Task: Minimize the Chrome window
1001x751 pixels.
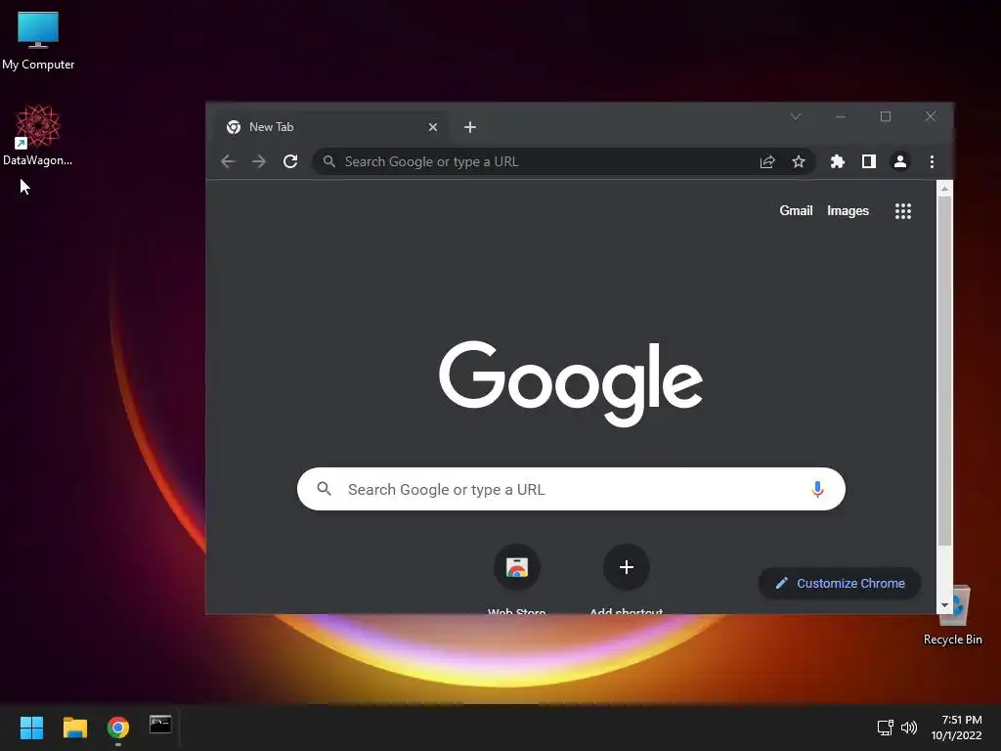Action: [x=840, y=116]
